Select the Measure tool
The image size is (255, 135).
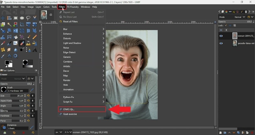click(9, 56)
